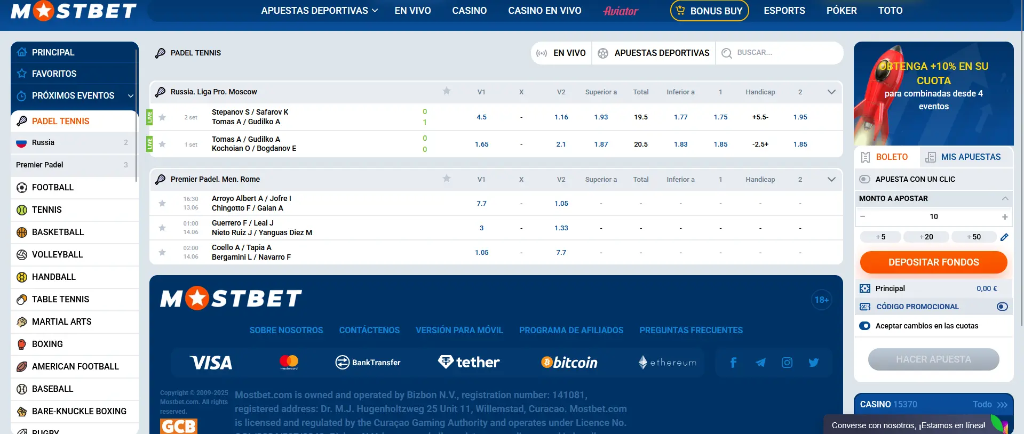Increase bet amount with the plus stepper

[1005, 216]
